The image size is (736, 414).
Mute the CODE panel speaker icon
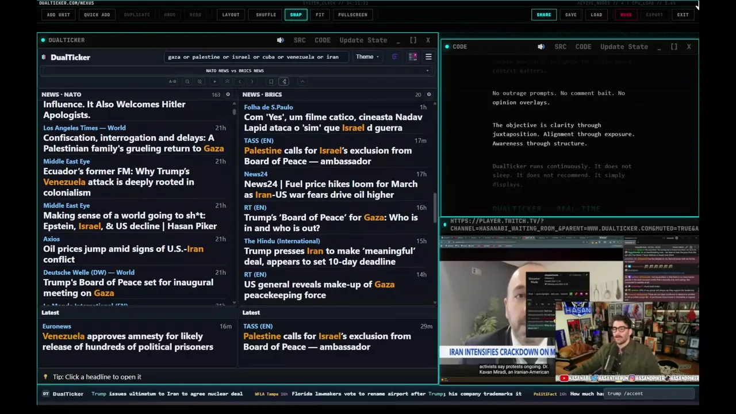tap(541, 47)
